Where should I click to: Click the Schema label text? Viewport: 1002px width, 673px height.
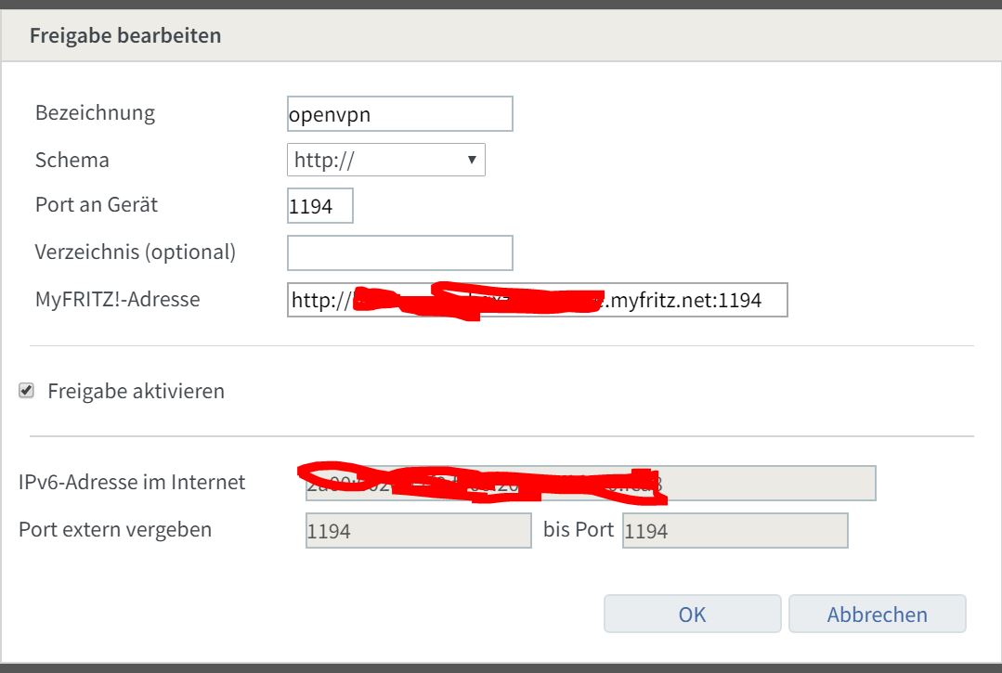tap(72, 159)
